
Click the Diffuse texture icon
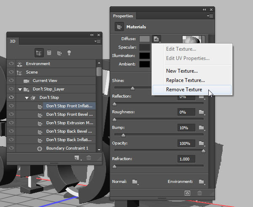pyautogui.click(x=156, y=39)
